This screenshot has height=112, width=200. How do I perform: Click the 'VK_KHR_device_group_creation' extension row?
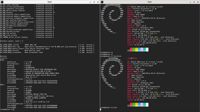pos(27,11)
